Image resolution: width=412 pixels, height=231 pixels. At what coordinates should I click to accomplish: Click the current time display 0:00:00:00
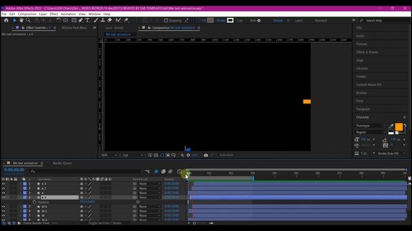point(14,170)
